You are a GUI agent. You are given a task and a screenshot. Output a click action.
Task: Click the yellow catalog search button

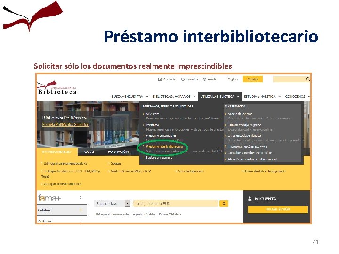[x=224, y=204]
